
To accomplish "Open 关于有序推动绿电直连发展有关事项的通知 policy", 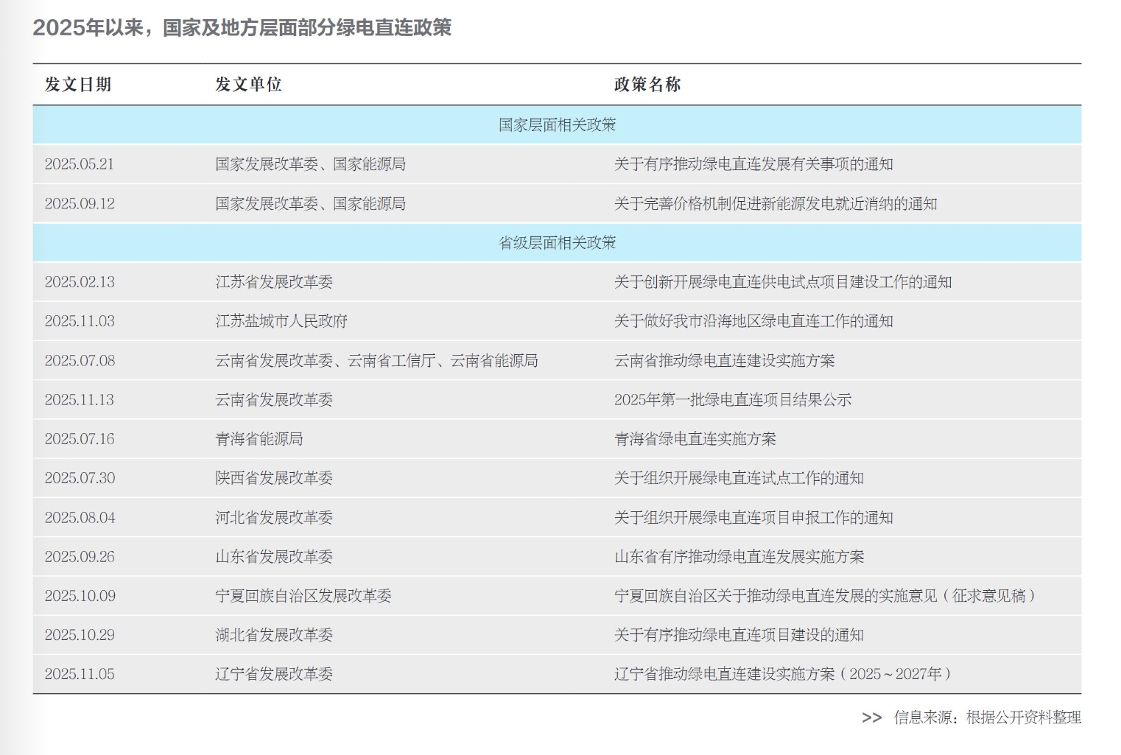I will pyautogui.click(x=753, y=164).
